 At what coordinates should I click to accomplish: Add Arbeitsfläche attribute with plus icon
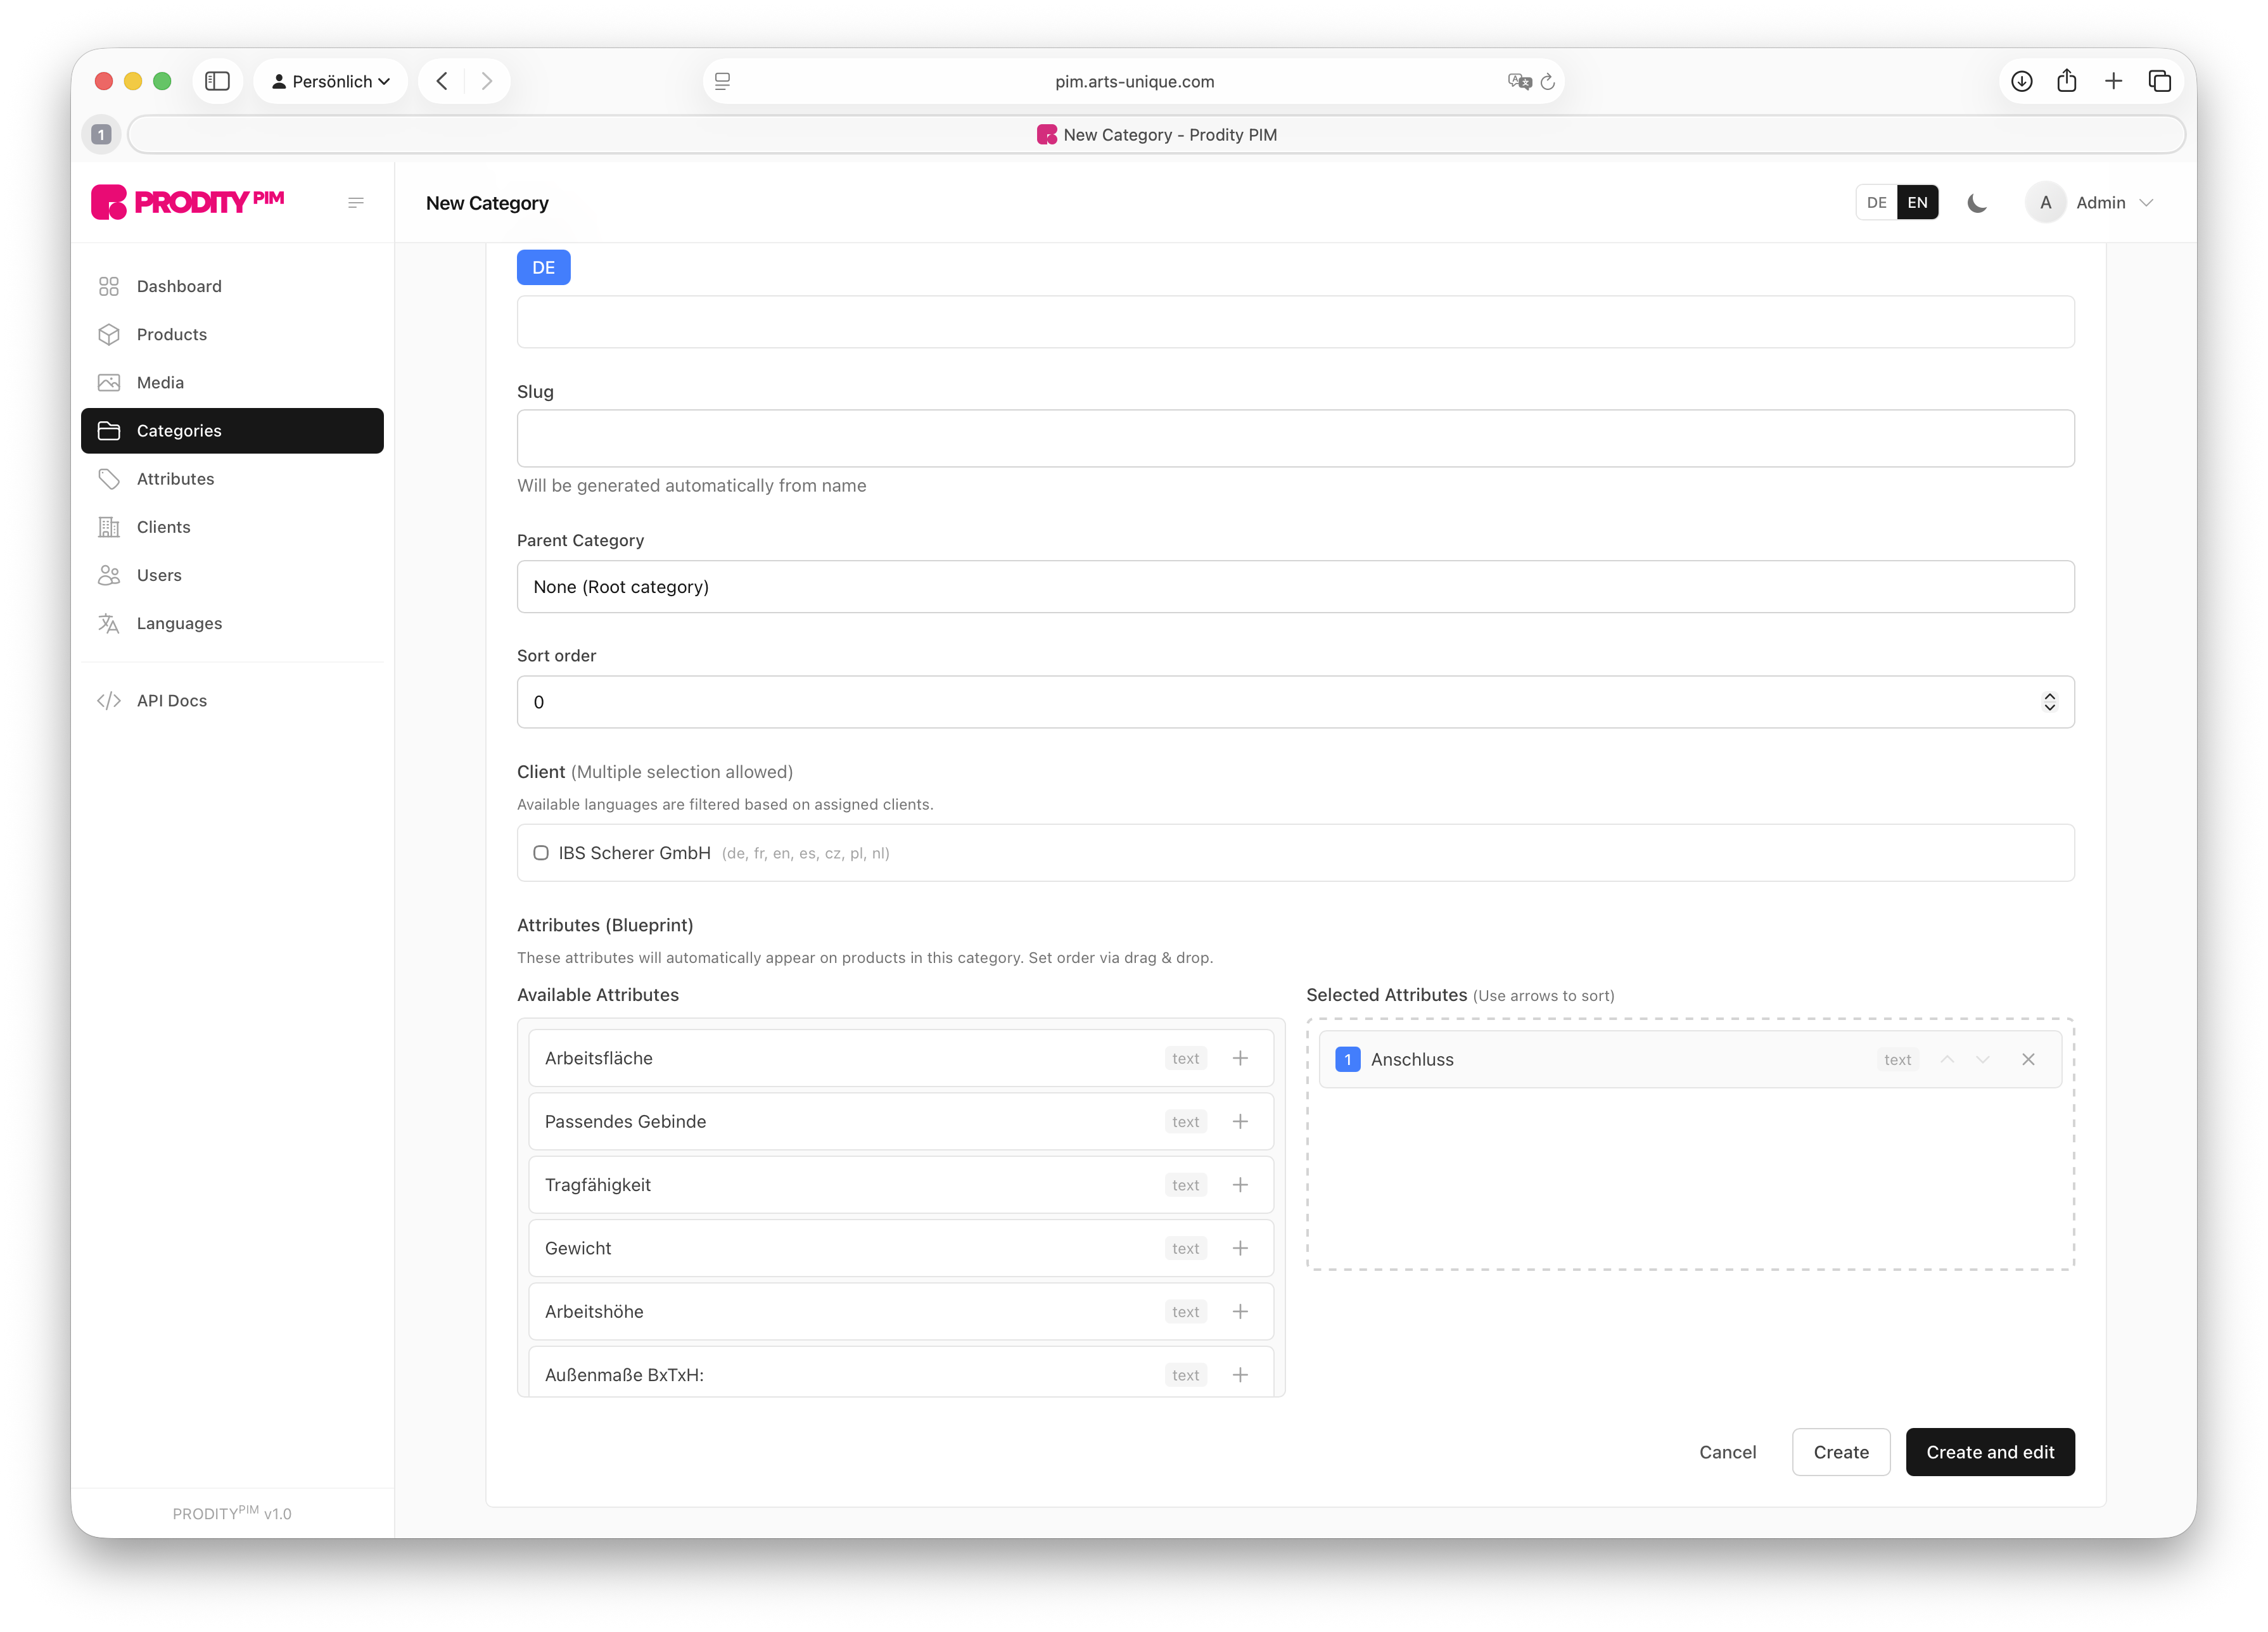(1240, 1058)
